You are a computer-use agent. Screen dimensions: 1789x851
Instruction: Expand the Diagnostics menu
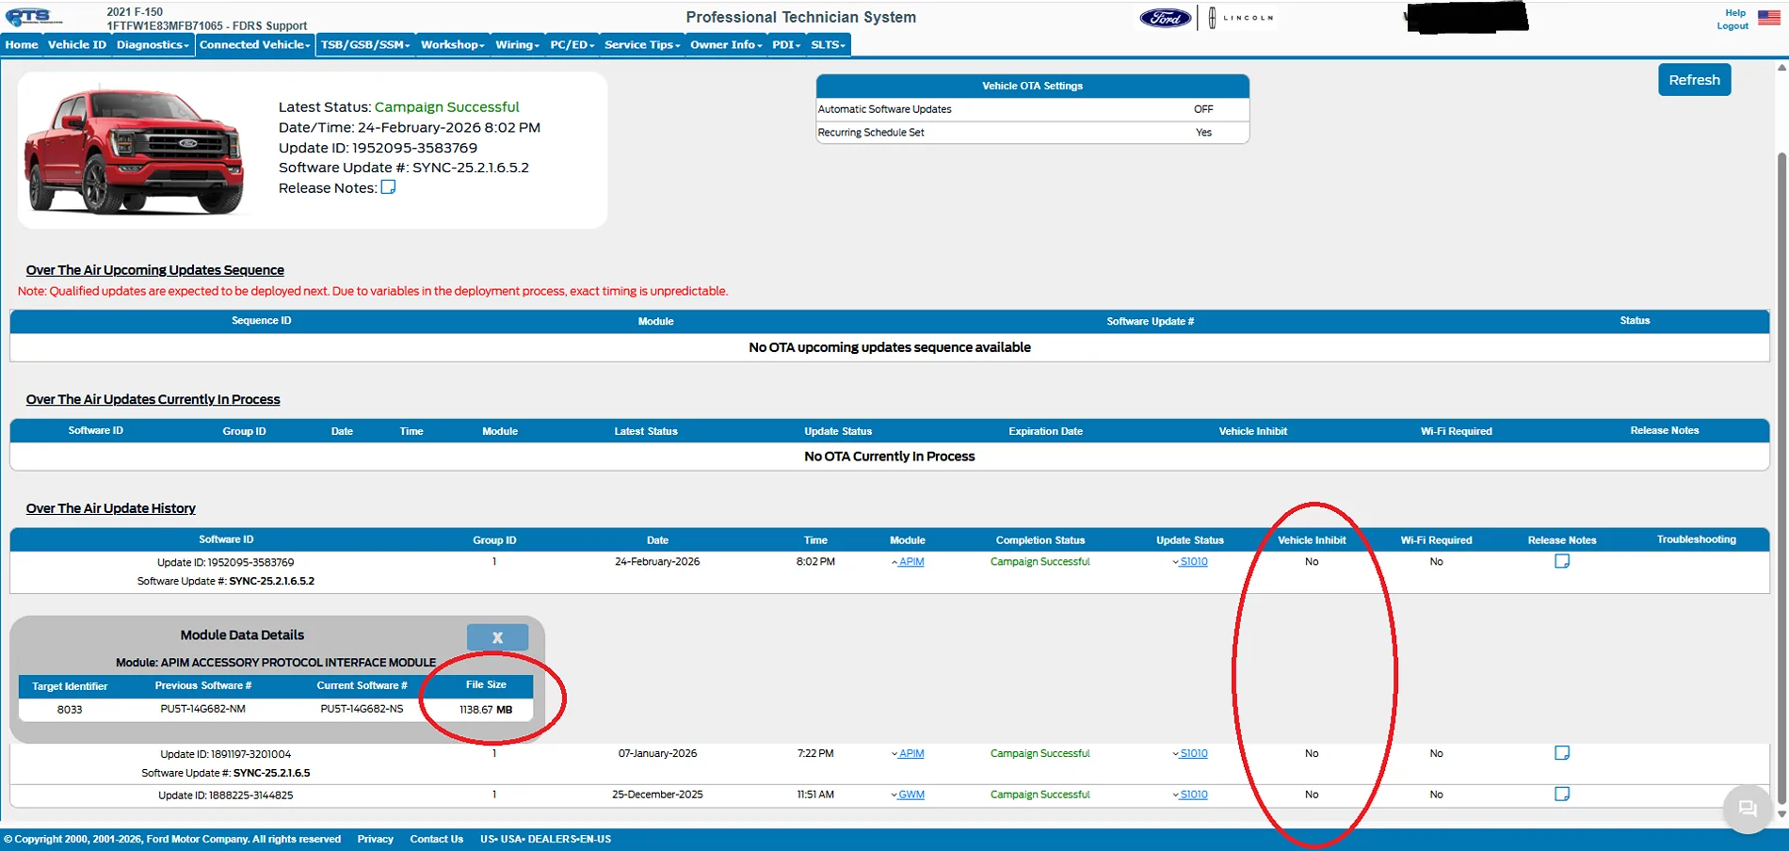click(153, 44)
